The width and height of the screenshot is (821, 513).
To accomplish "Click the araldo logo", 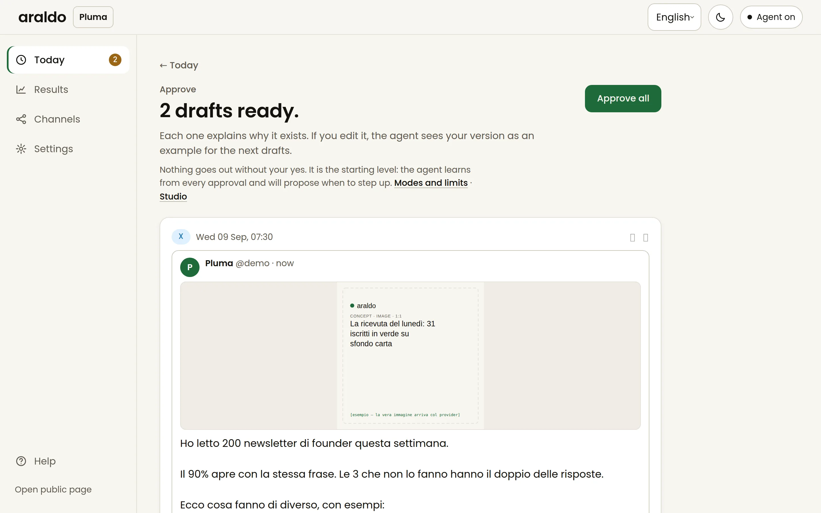I will coord(42,17).
